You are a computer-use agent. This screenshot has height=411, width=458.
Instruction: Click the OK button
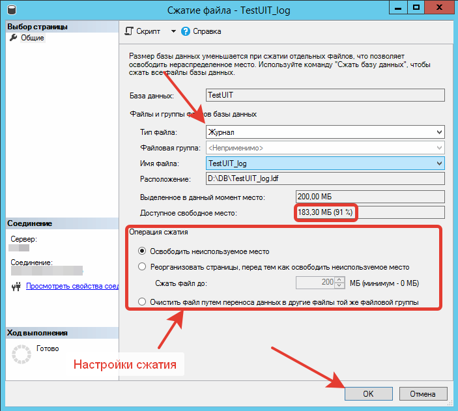pyautogui.click(x=368, y=394)
